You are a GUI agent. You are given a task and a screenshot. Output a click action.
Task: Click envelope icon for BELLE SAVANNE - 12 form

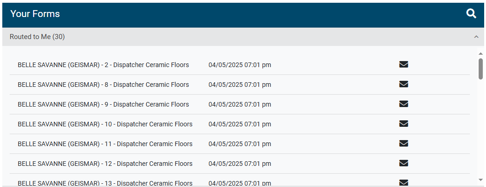pos(404,163)
